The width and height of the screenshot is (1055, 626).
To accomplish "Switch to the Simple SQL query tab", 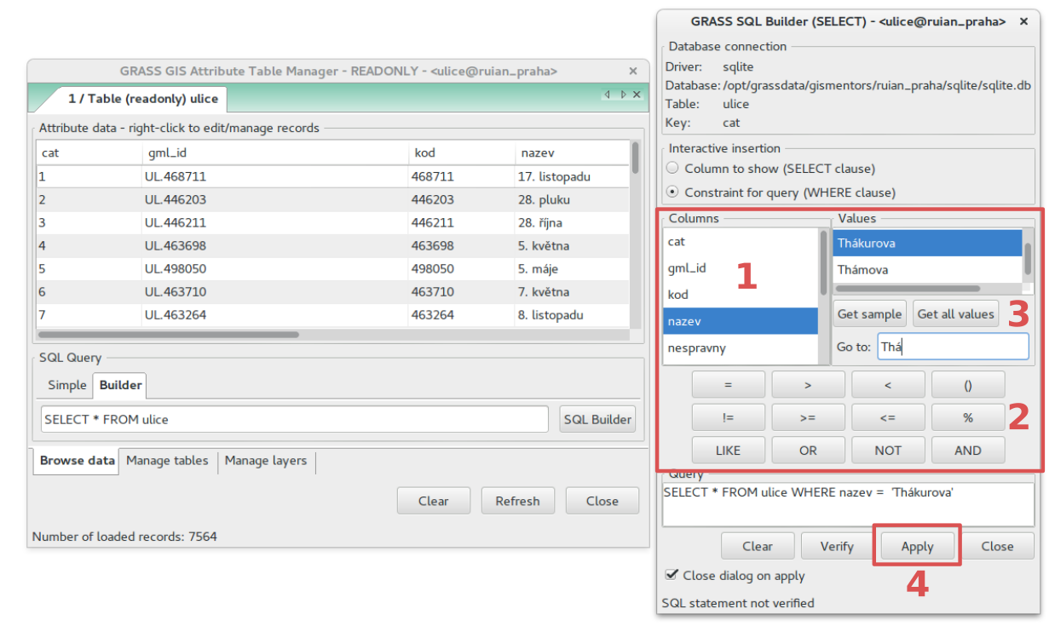I will [67, 385].
